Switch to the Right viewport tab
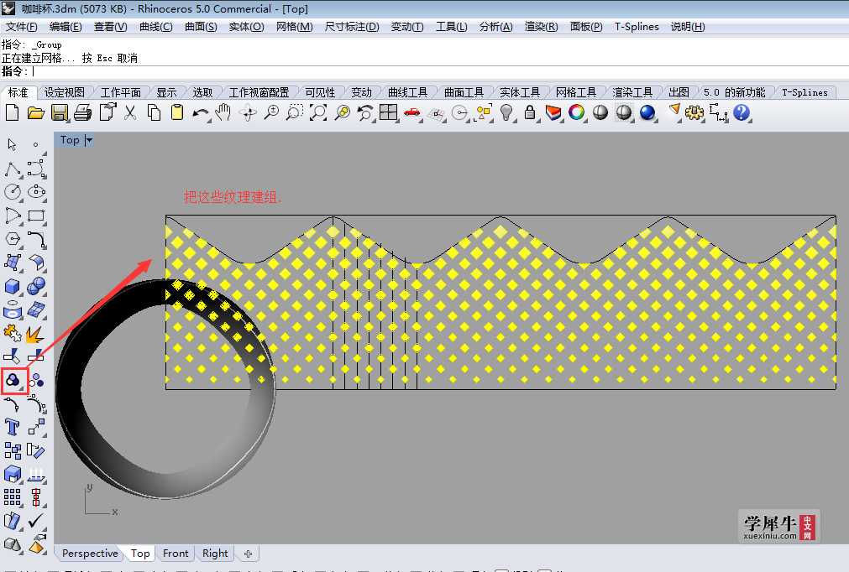This screenshot has height=572, width=849. 215,553
